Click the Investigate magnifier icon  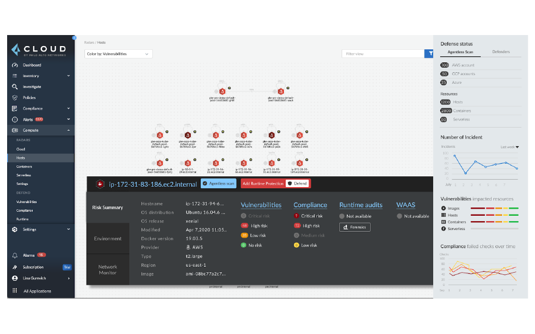click(x=15, y=87)
